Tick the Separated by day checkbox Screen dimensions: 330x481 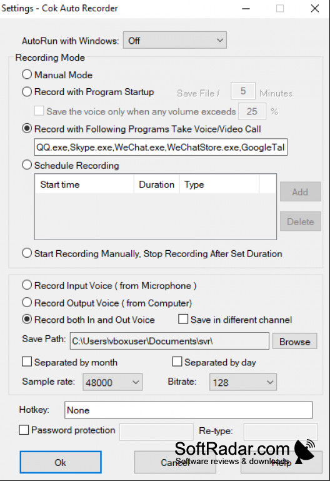click(x=177, y=362)
